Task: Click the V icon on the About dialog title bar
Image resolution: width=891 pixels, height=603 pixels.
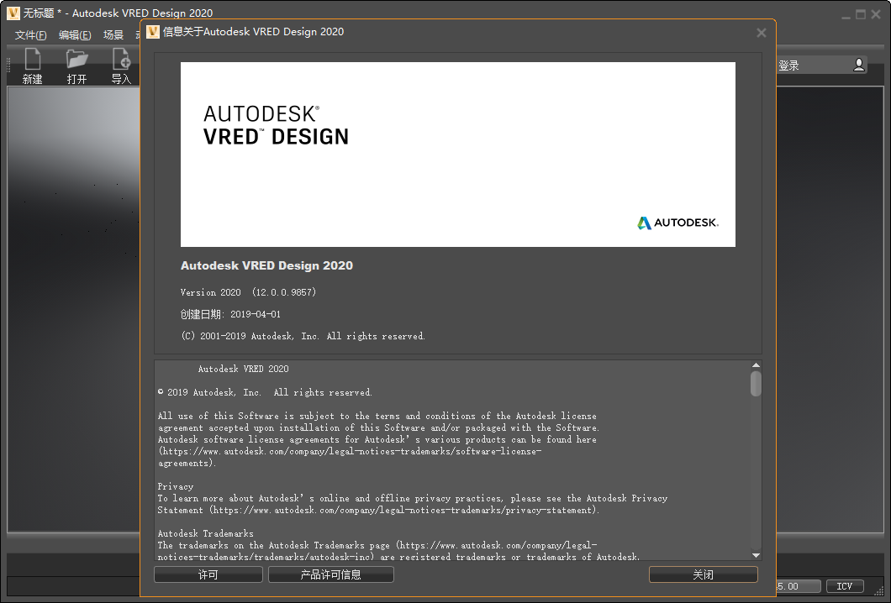Action: click(152, 32)
